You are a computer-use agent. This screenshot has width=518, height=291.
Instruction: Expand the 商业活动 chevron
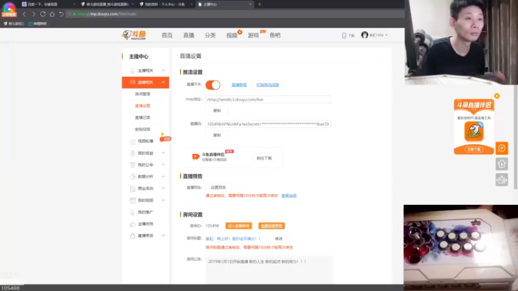[x=163, y=188]
